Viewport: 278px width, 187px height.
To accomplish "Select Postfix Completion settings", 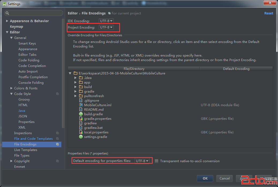I will pyautogui.click(x=33, y=77).
